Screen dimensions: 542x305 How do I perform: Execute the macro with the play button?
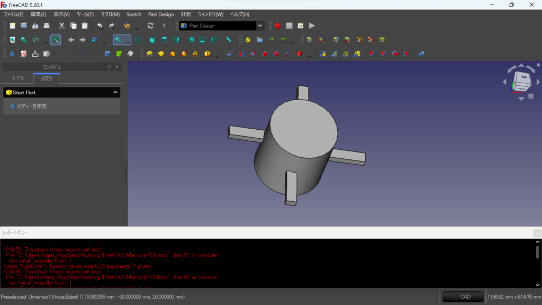click(312, 25)
